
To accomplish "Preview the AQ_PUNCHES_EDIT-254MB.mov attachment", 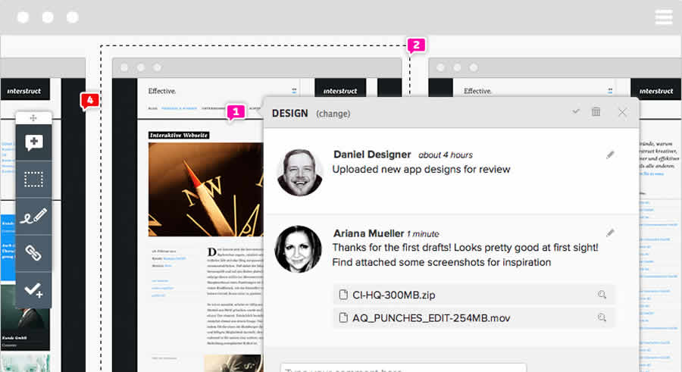I will [602, 318].
